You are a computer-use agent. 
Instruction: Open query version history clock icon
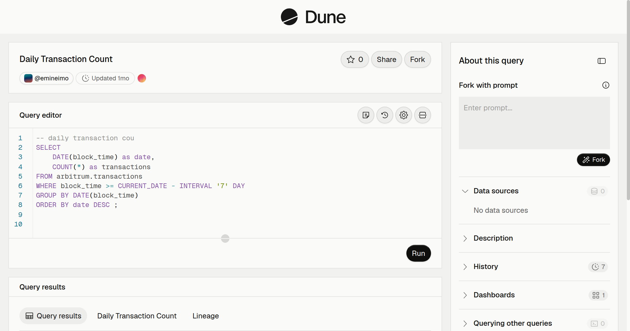coord(385,115)
